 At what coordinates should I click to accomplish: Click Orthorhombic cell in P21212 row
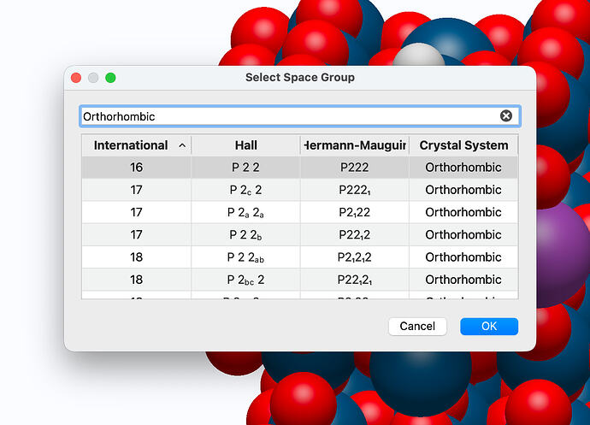(463, 257)
